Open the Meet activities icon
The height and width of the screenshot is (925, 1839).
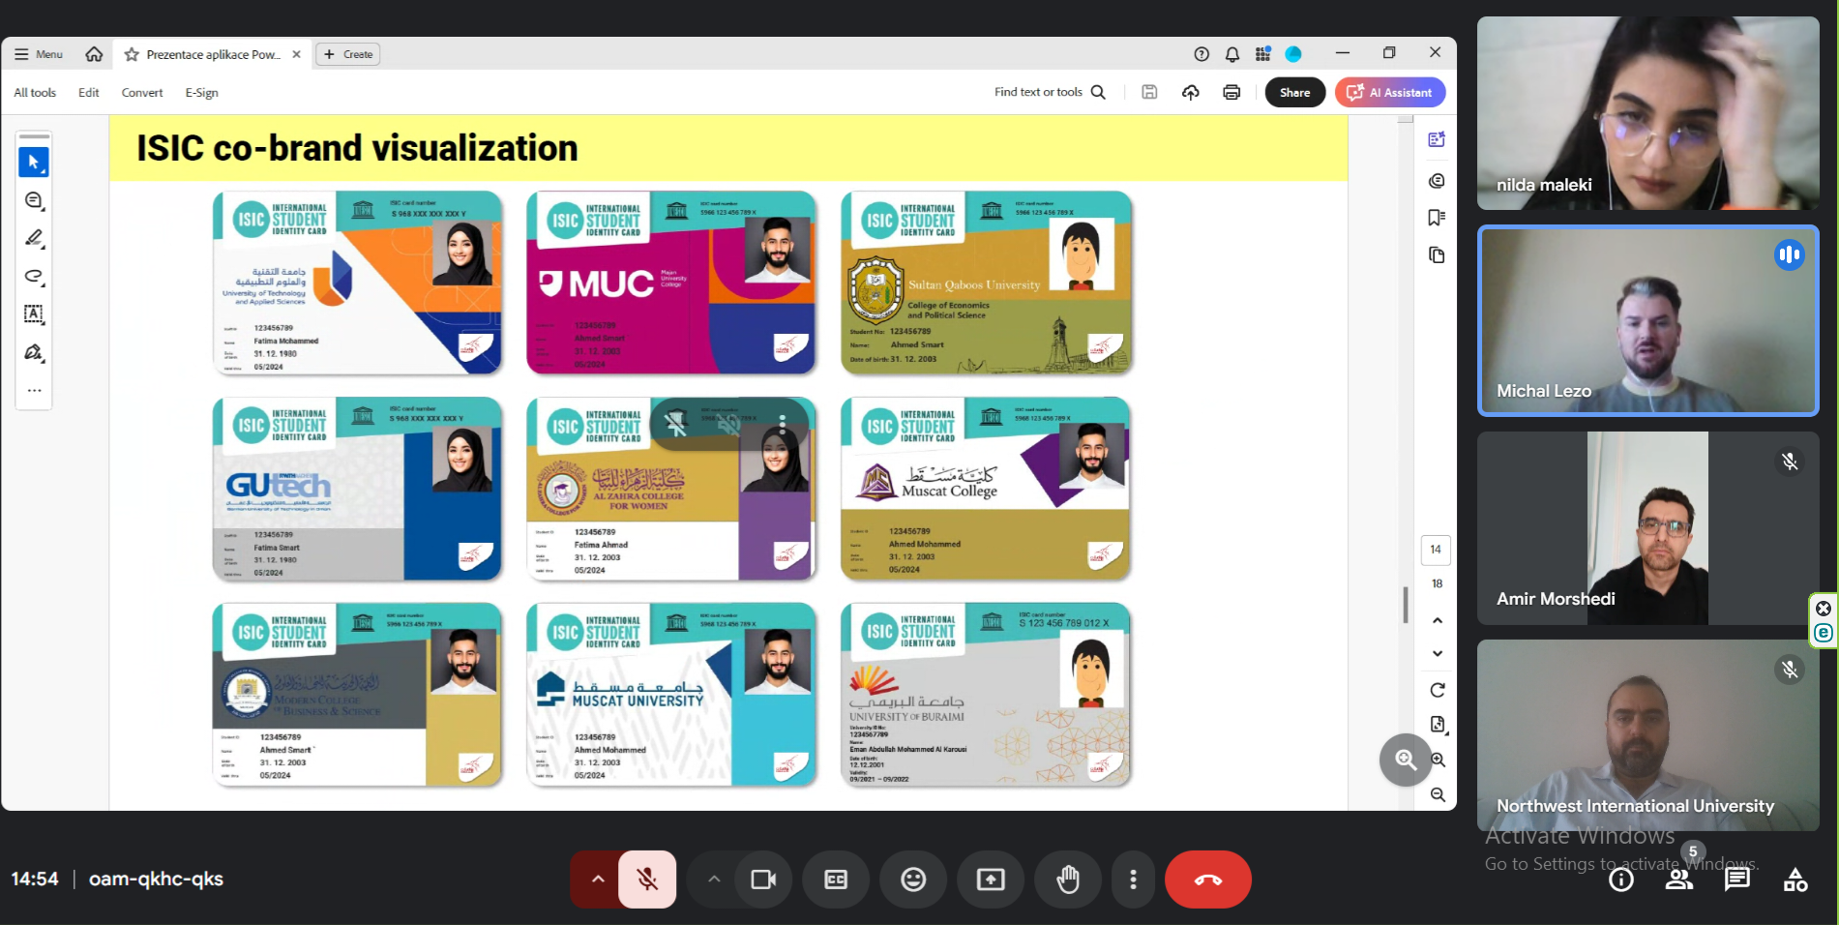click(1795, 880)
